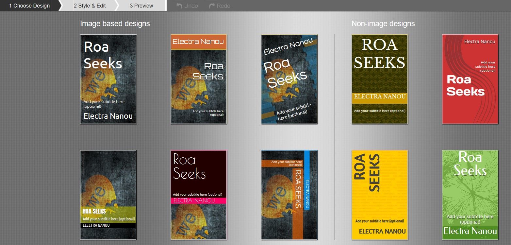
Task: Select the first image design with large white title
Action: tap(108, 79)
